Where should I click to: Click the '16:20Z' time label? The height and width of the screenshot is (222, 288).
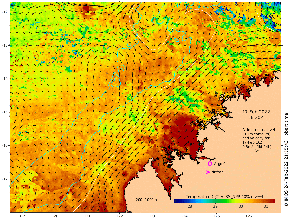[256, 118]
